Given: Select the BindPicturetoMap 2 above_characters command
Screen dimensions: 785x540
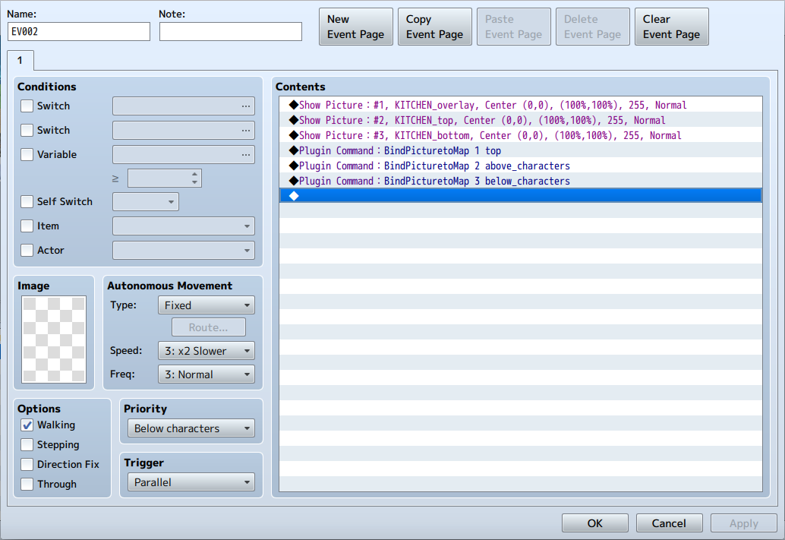Looking at the screenshot, I should [x=521, y=166].
